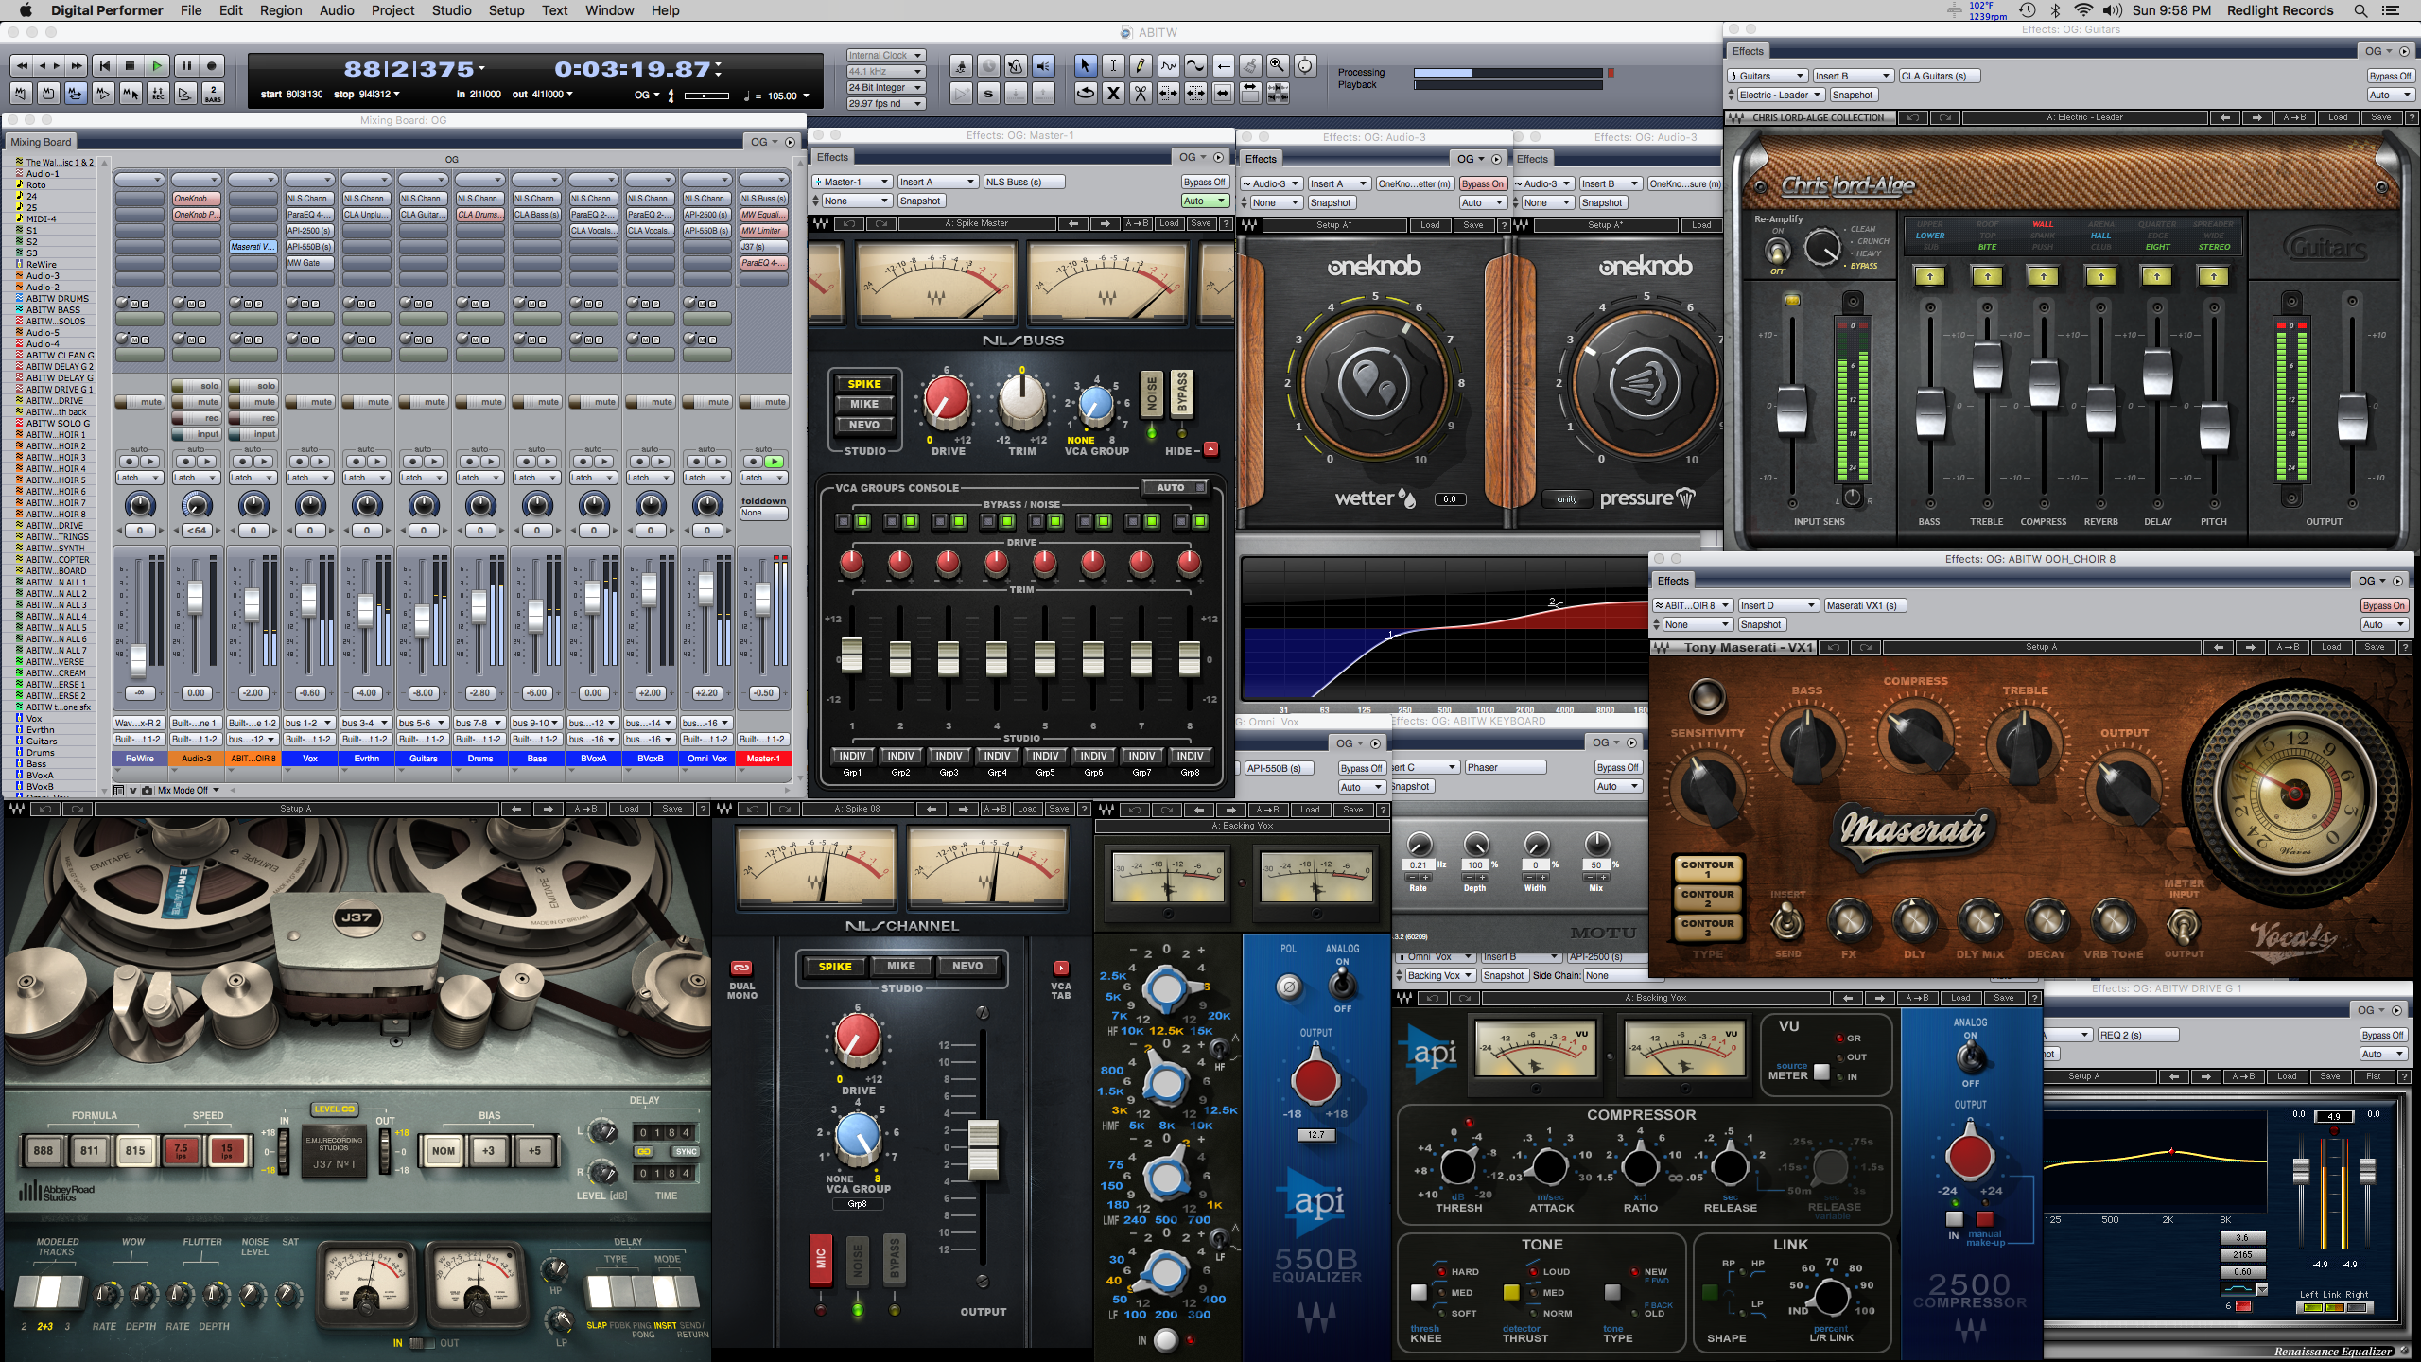Open the Internal Clock dropdown

885,55
